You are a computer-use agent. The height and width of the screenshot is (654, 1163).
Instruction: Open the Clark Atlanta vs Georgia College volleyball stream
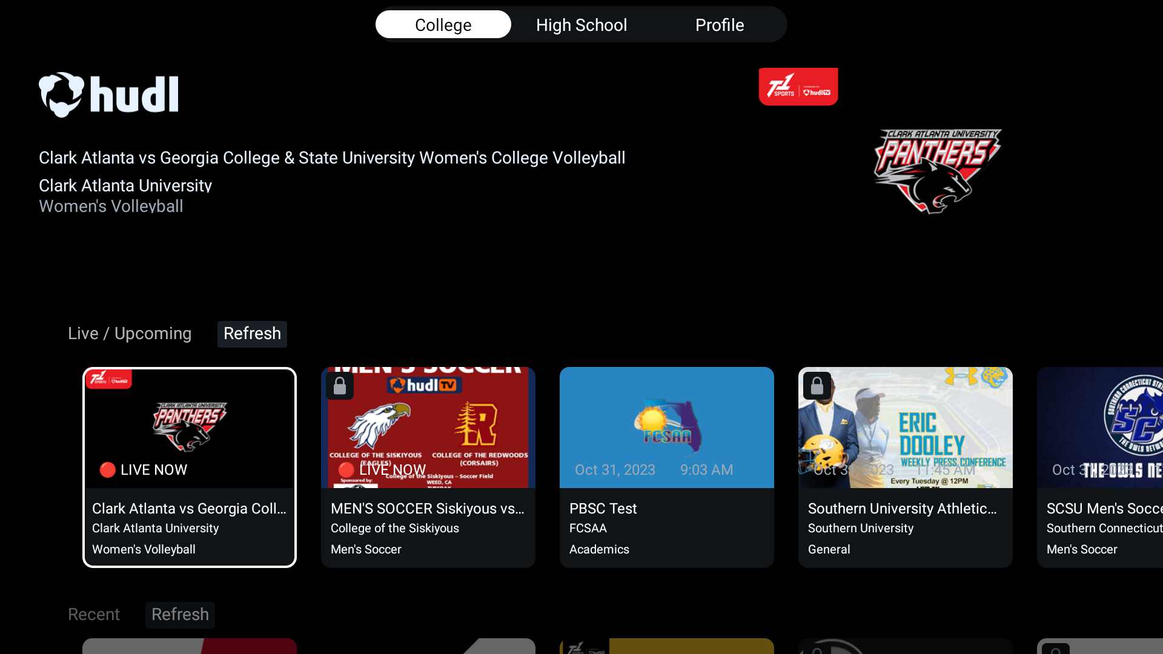point(189,467)
